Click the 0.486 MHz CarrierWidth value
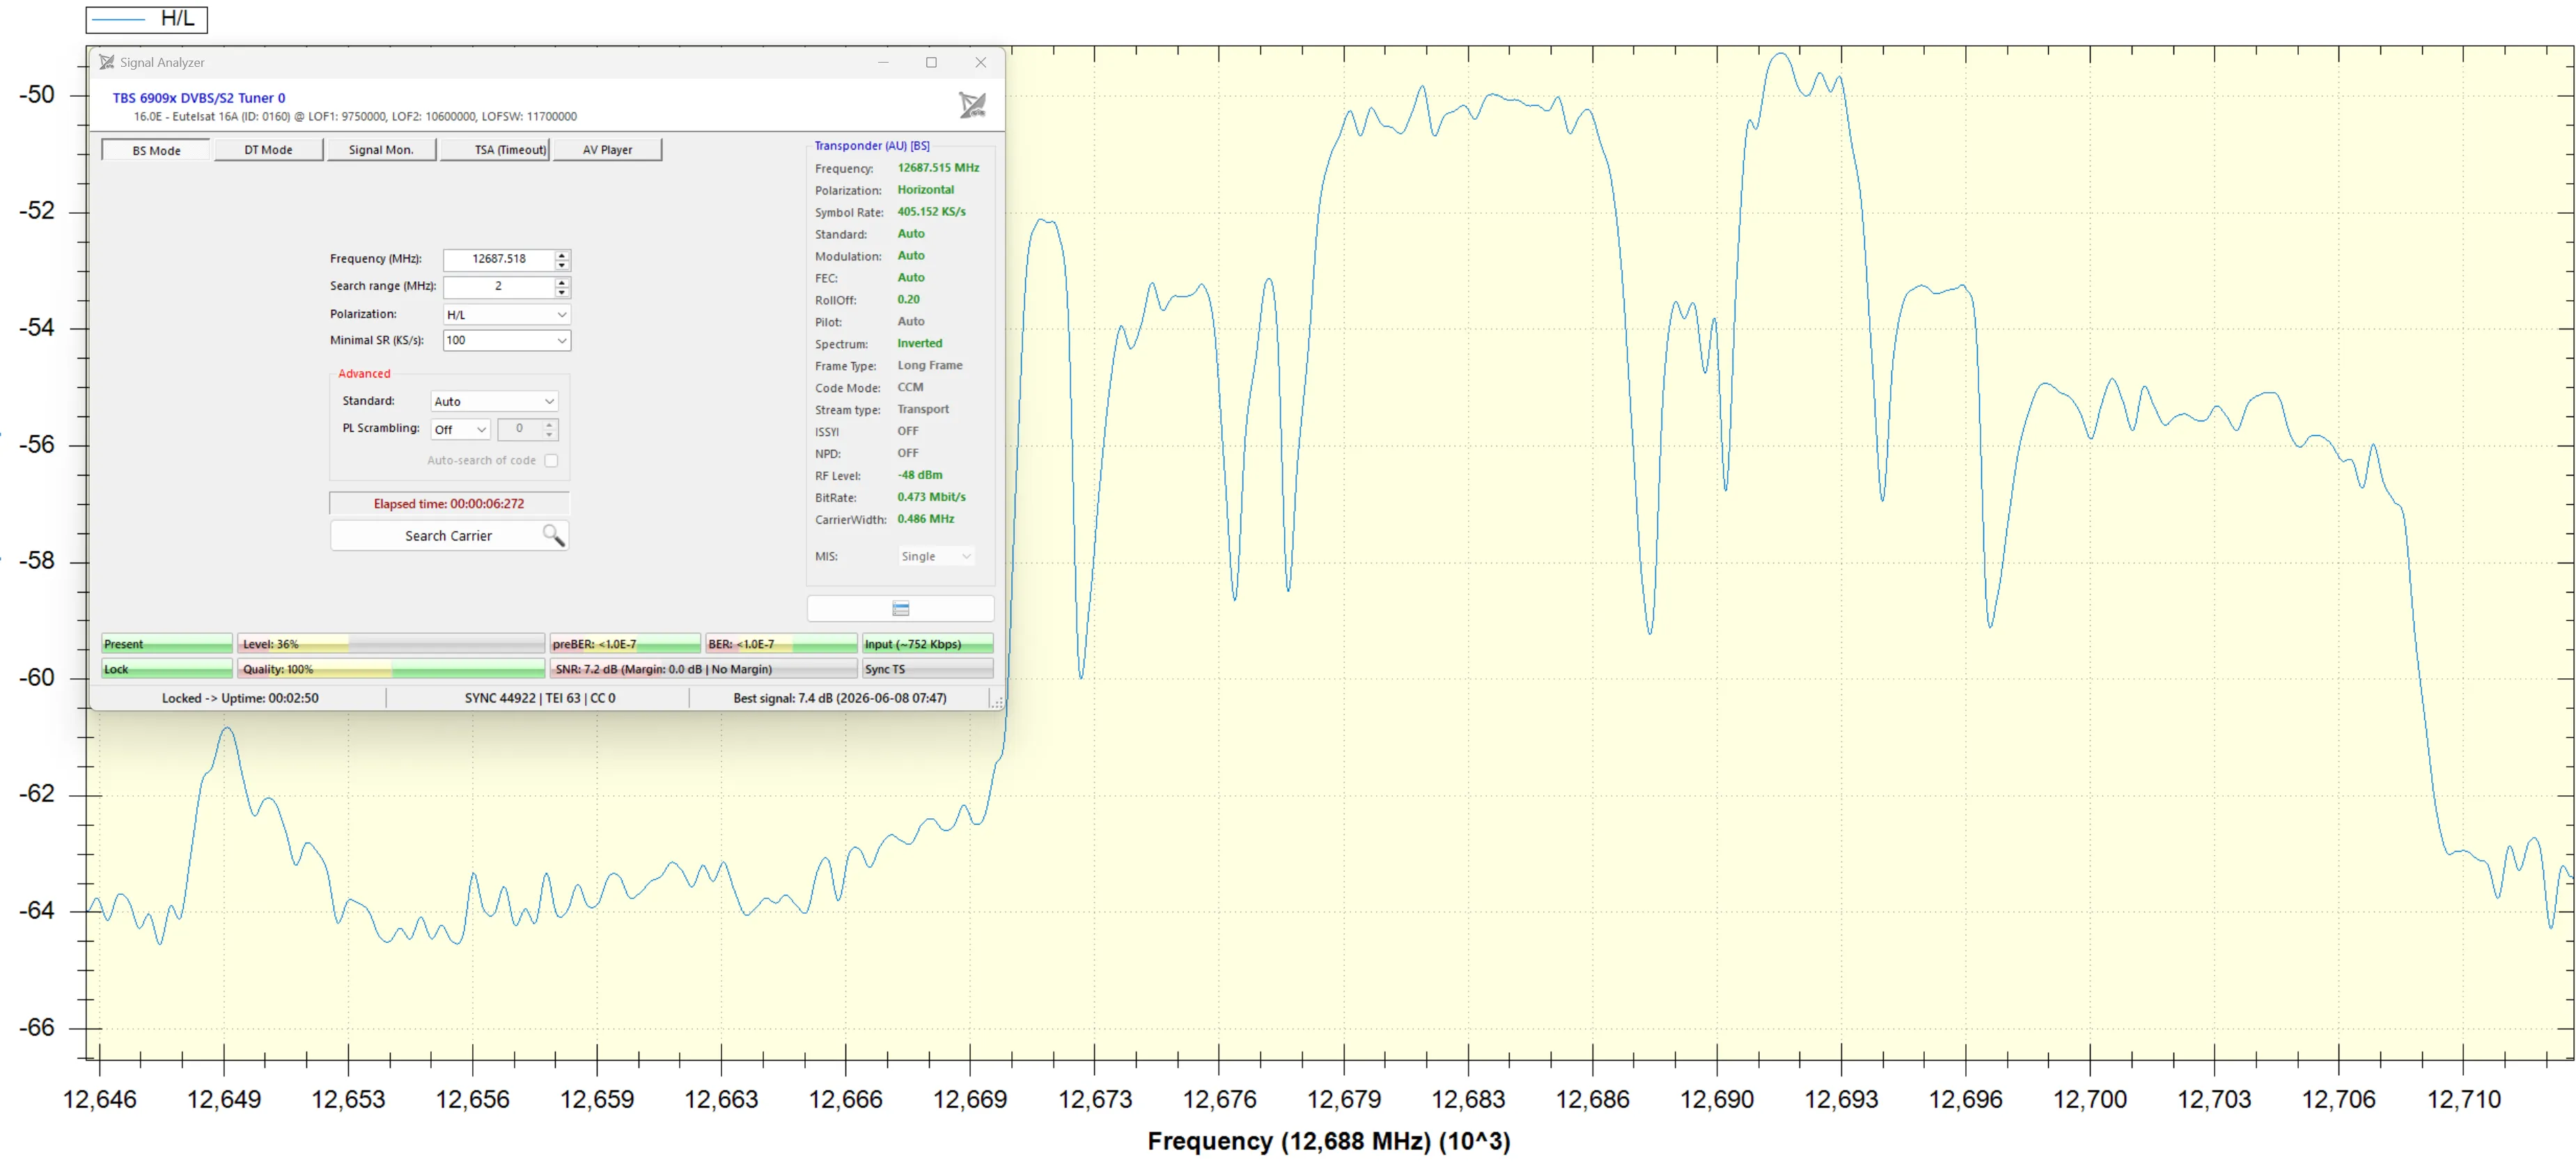Screen dimensions: 2576x1165 (x=925, y=519)
